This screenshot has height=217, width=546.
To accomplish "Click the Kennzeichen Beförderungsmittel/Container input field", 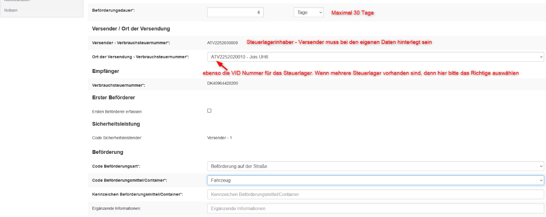I will [375, 194].
